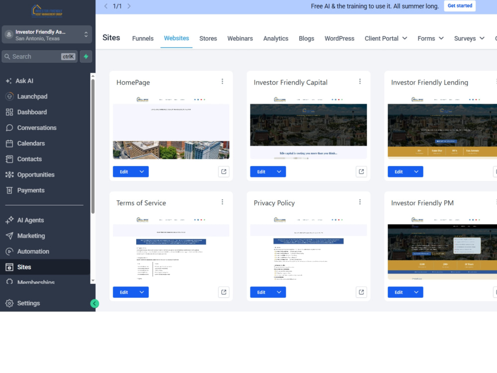Image resolution: width=497 pixels, height=373 pixels.
Task: Open Forms dropdown menu
Action: 430,38
